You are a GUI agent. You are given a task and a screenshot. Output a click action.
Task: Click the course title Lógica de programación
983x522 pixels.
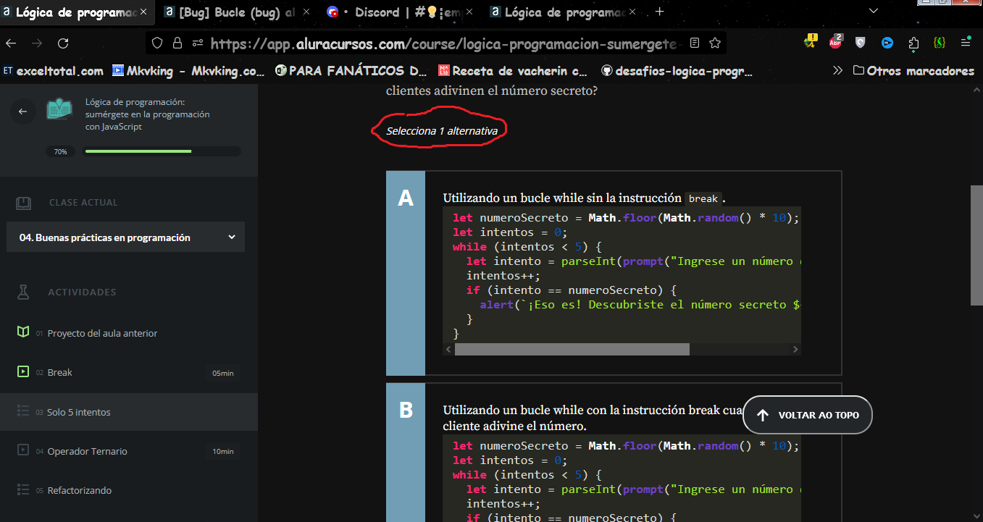pos(148,114)
